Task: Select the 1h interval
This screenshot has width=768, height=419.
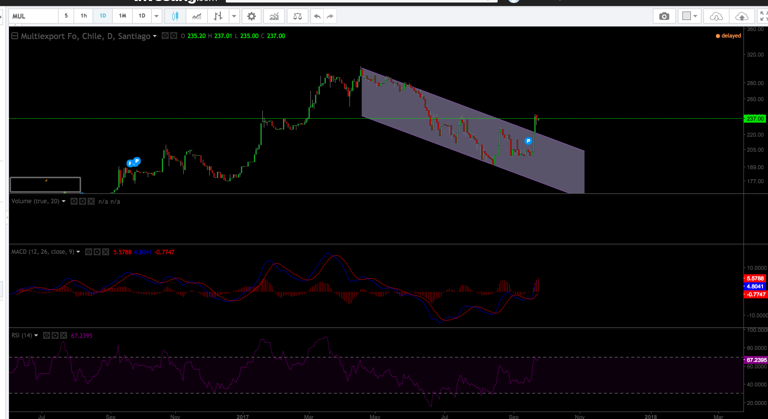Action: tap(84, 16)
